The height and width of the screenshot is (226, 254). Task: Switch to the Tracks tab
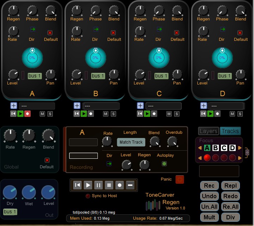click(230, 131)
